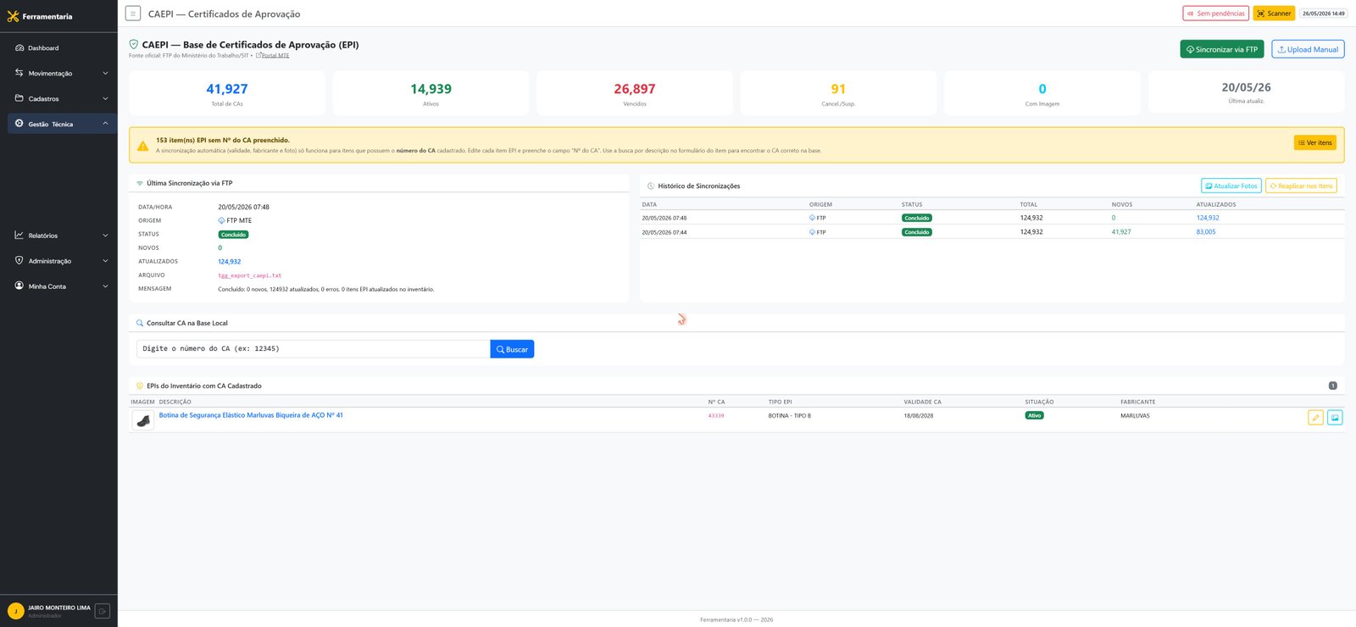The height and width of the screenshot is (627, 1356).
Task: Click the logout icon beside Jairo Monteiro Lima
Action: 102,611
